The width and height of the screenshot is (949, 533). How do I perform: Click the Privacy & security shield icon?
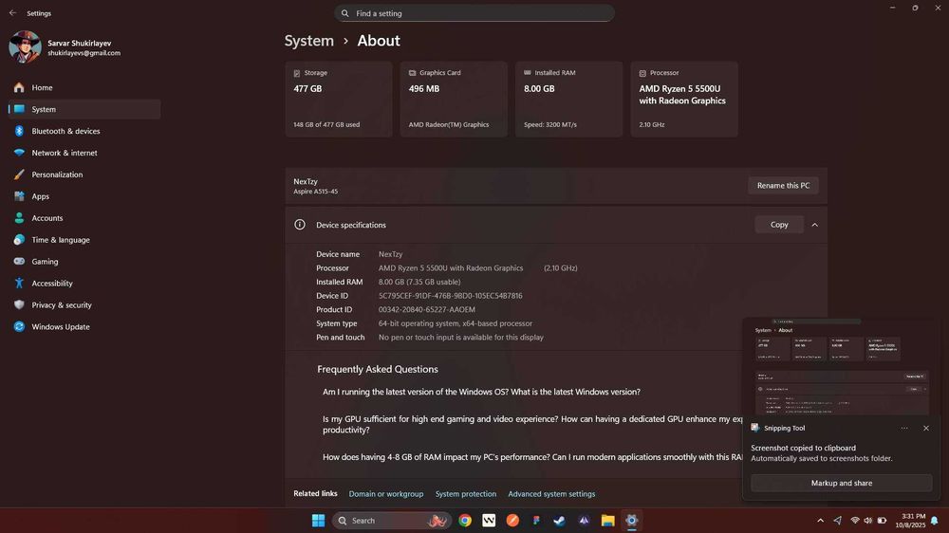point(19,305)
